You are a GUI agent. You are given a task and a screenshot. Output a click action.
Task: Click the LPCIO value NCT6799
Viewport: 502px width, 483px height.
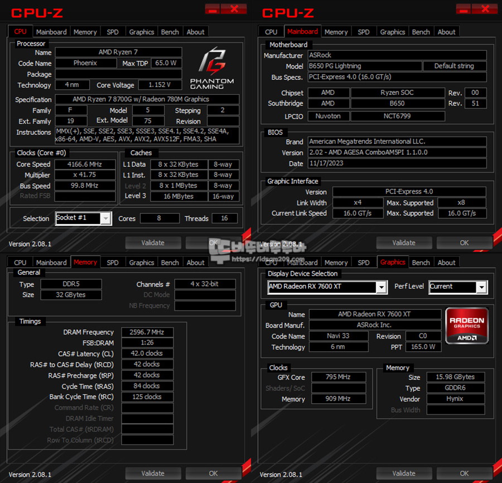(x=398, y=116)
